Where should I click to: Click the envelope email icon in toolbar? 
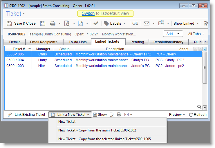[147, 24]
